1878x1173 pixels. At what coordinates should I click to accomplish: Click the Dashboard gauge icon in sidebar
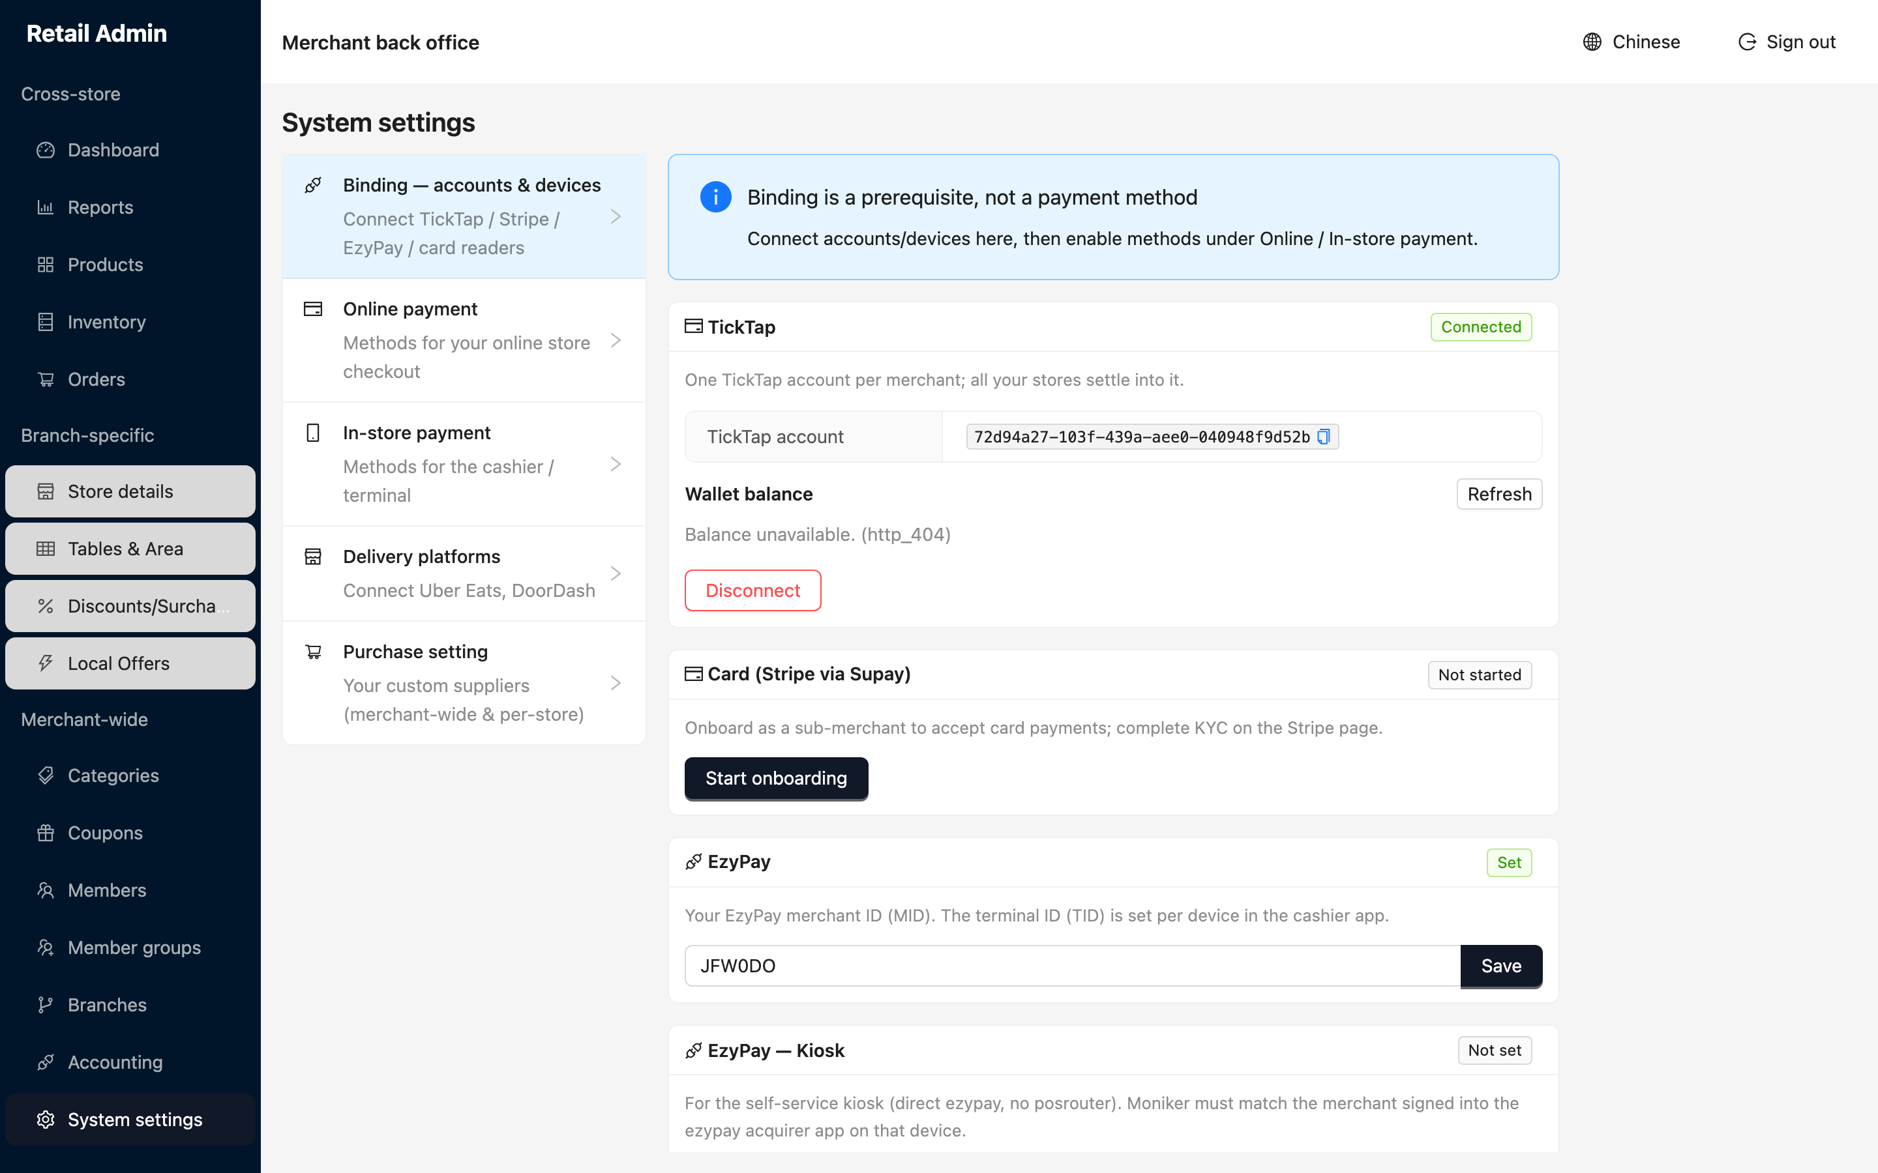click(x=46, y=150)
